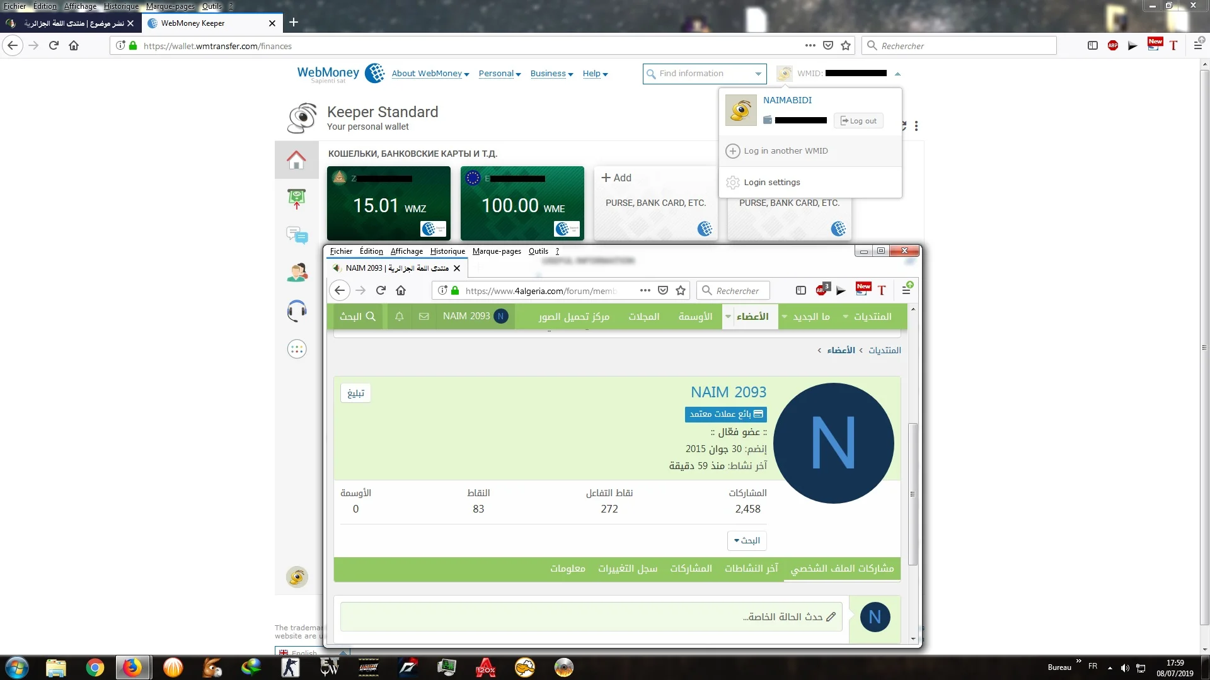Open the Chrome taskbar icon
The image size is (1210, 680).
coord(95,667)
